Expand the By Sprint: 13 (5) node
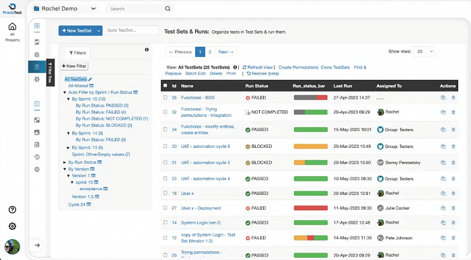Screen dimensions: 471x260 pyautogui.click(x=68, y=148)
